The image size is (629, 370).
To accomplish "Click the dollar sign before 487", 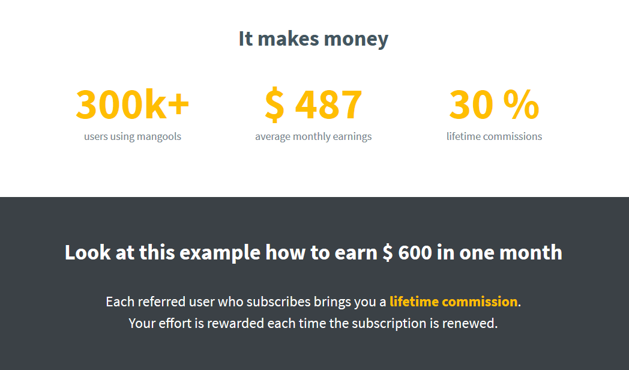I will 275,105.
